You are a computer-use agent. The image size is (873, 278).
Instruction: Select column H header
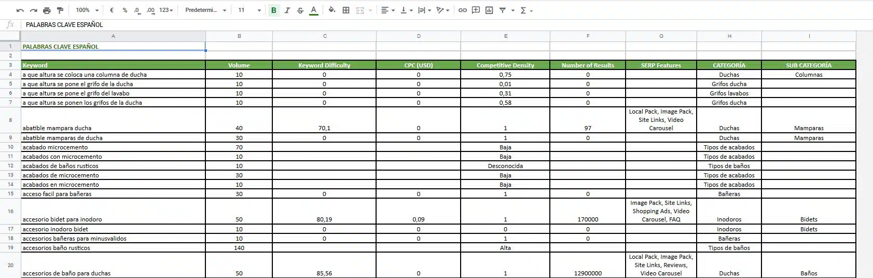729,36
